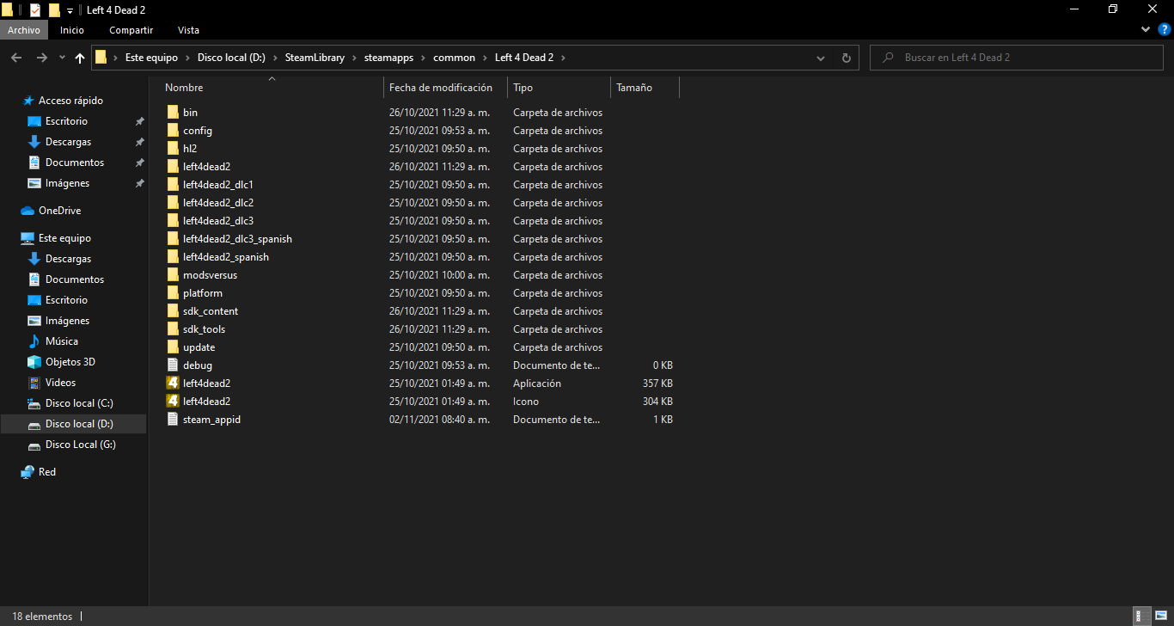Open the address bar history dropdown
Image resolution: width=1174 pixels, height=626 pixels.
click(x=821, y=58)
